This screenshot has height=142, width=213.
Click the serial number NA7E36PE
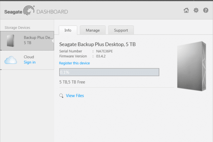104,51
